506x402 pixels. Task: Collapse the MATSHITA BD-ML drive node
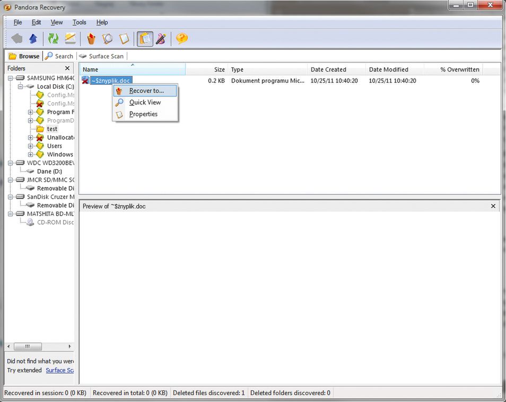tap(10, 214)
